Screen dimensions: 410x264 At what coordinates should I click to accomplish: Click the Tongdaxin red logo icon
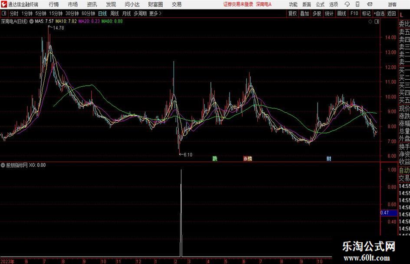click(3, 4)
